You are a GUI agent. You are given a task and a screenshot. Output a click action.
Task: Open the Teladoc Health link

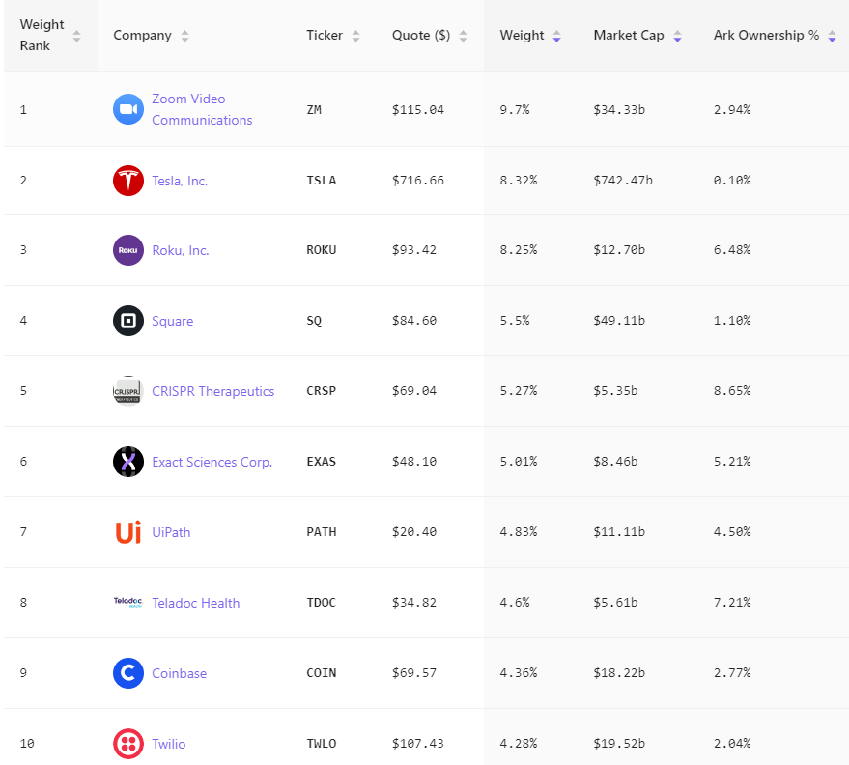[195, 603]
